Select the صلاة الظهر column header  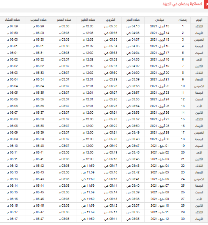pyautogui.click(x=88, y=20)
